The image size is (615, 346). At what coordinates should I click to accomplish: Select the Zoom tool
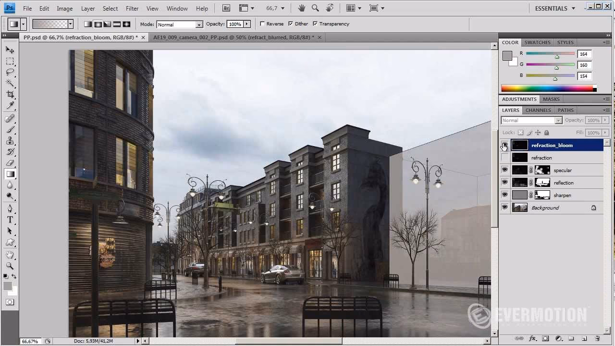10,266
